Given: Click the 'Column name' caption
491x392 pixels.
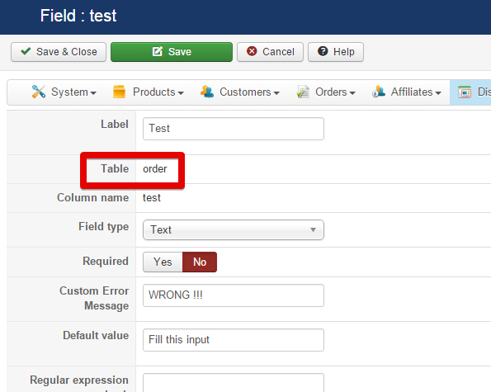Looking at the screenshot, I should point(92,197).
